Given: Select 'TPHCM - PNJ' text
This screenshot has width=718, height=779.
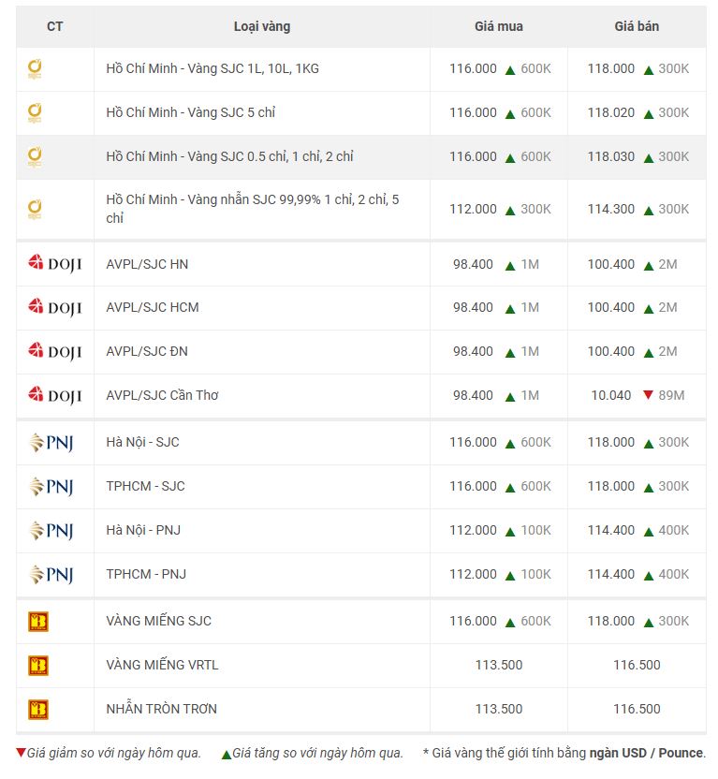Looking at the screenshot, I should tap(146, 574).
